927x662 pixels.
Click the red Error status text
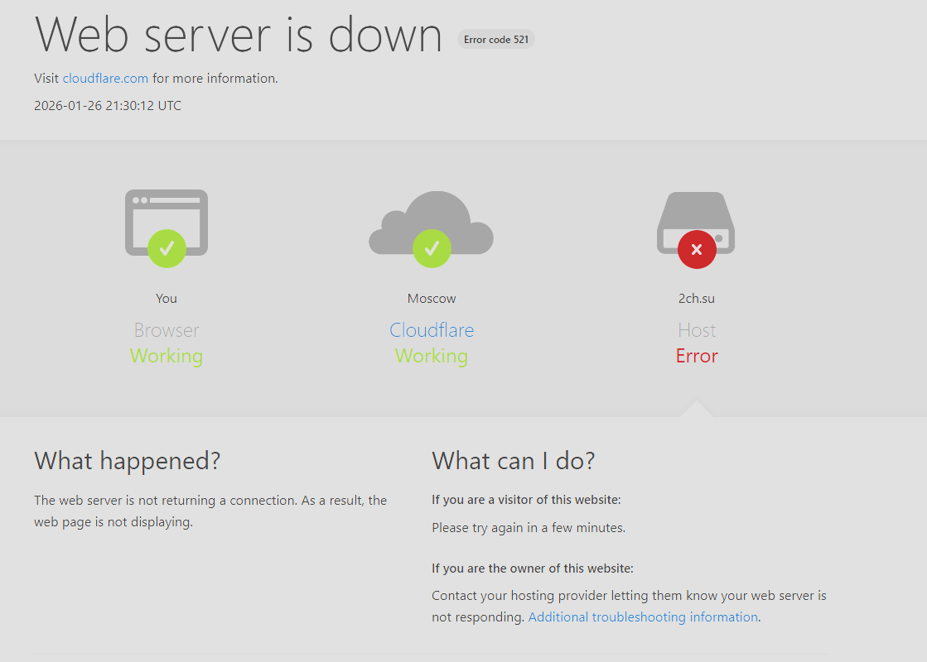pyautogui.click(x=697, y=357)
